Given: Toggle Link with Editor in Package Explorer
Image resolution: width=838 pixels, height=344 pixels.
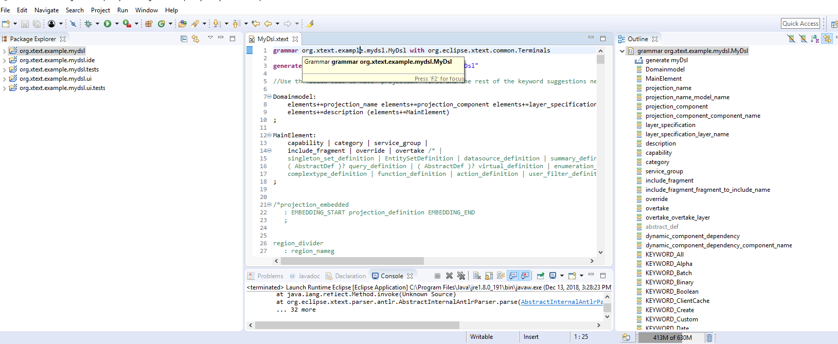Looking at the screenshot, I should click(x=195, y=39).
